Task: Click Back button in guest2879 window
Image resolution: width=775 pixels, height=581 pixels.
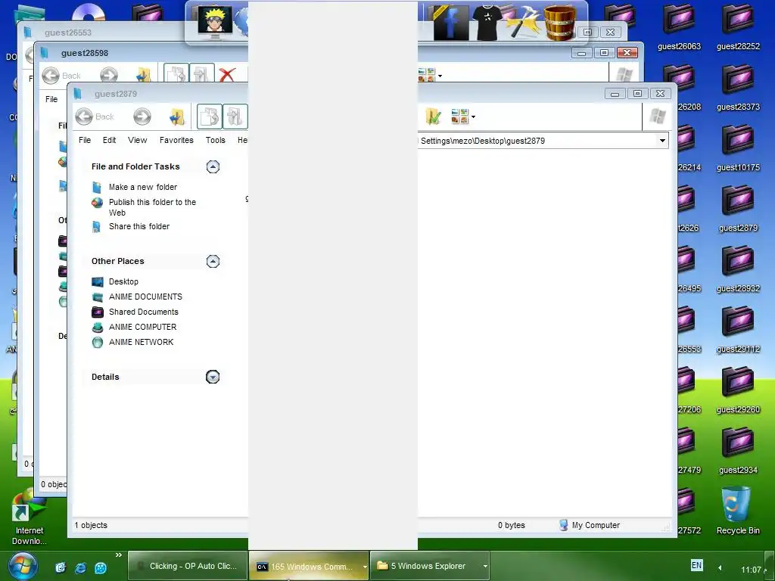Action: tap(95, 117)
